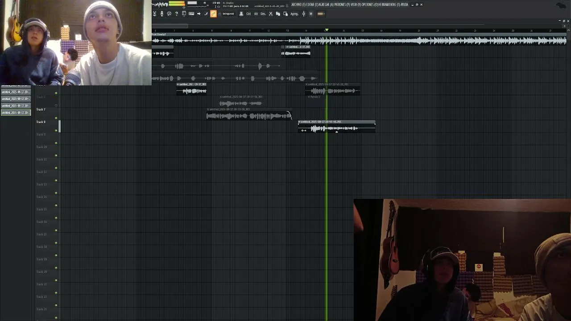Image resolution: width=571 pixels, height=321 pixels.
Task: Toggle the Alt modifier button
Action: [x=256, y=14]
